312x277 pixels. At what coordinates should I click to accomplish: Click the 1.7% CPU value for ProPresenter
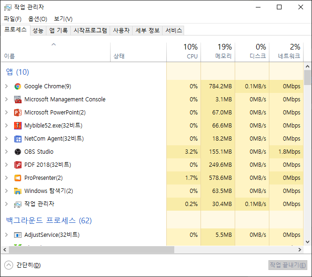coord(191,178)
